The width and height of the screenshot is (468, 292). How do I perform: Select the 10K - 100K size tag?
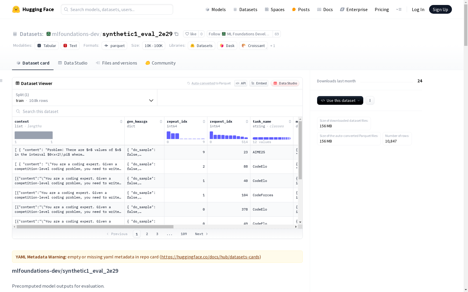pyautogui.click(x=154, y=46)
